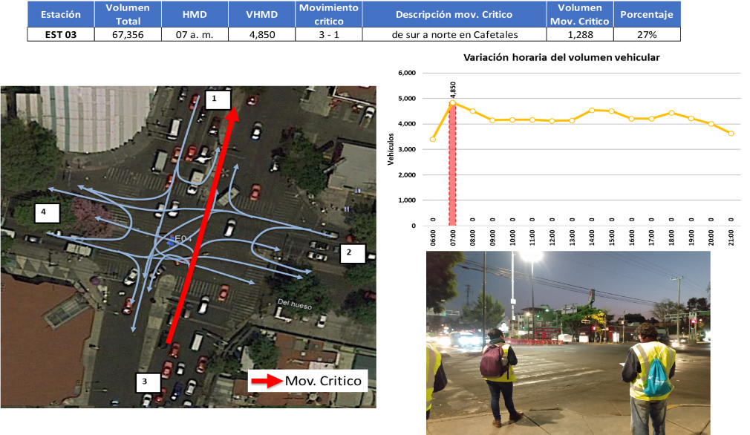The image size is (750, 435).
Task: Click the chart title Variación horaria del volumen vehicular
Action: [561, 57]
